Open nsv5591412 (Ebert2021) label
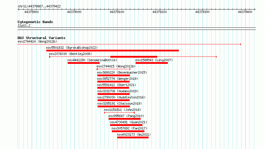The height and width of the screenshot is (149, 264). tap(117, 85)
